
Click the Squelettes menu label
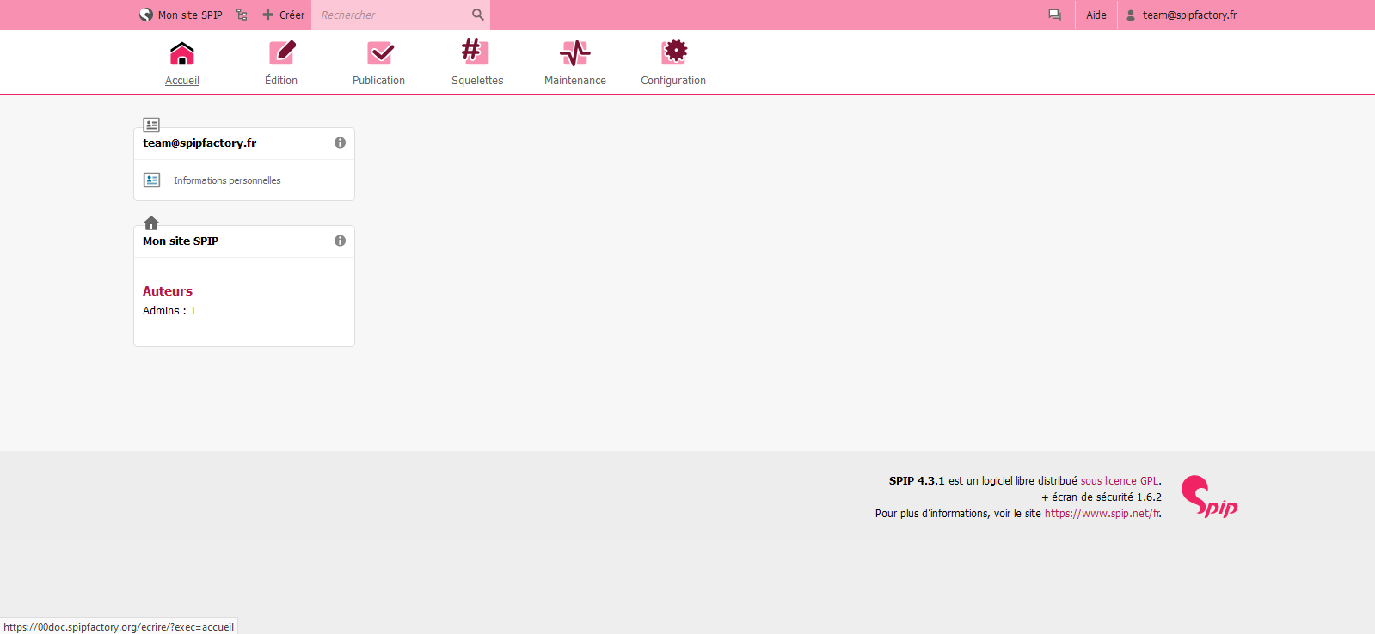[x=477, y=81]
